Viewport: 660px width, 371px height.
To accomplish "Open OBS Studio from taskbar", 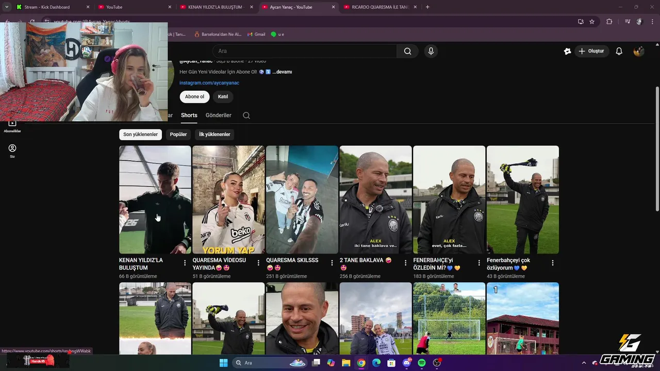I will coord(437,363).
